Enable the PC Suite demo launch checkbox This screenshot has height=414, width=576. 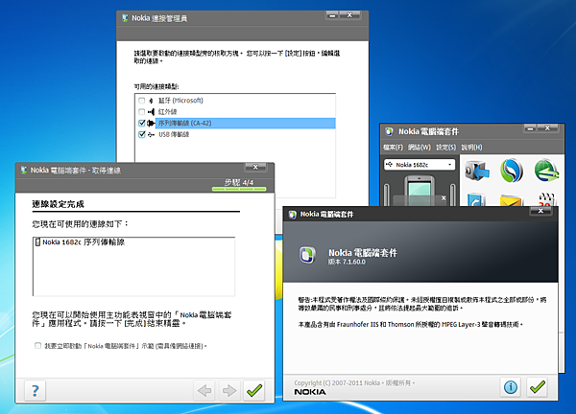37,345
